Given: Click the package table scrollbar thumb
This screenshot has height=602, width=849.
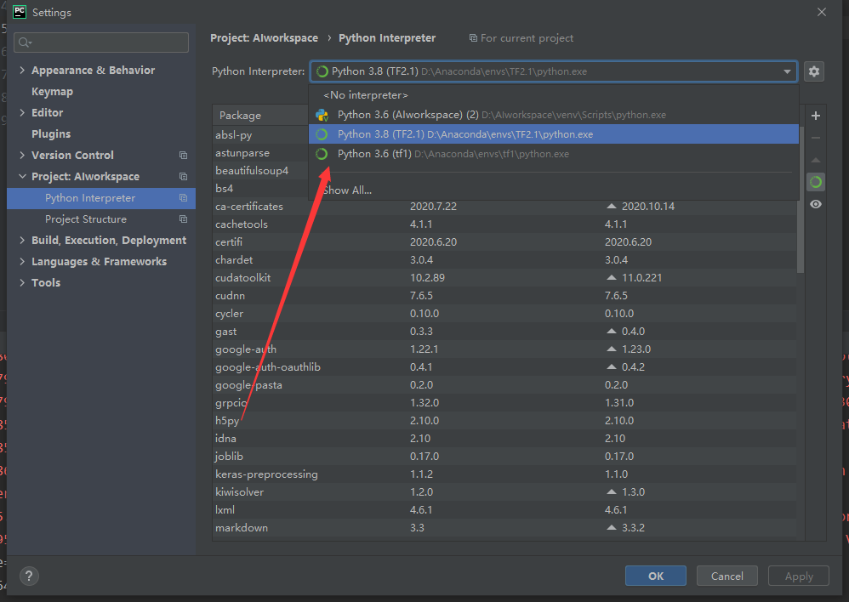Looking at the screenshot, I should (x=801, y=201).
